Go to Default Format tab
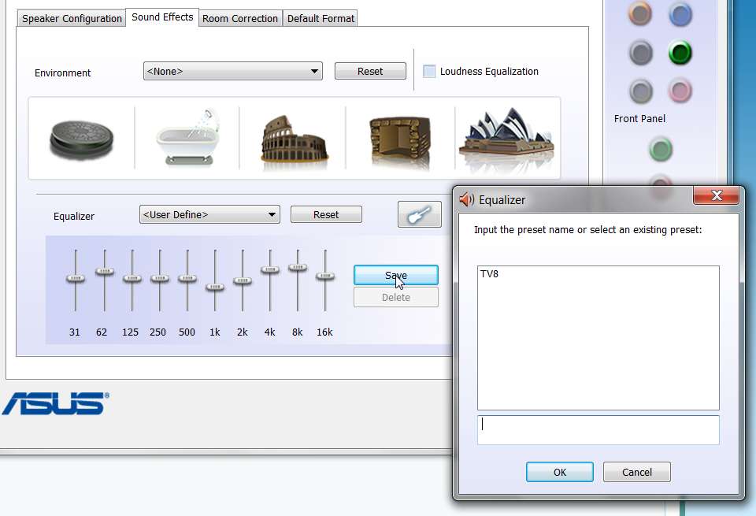Screen dimensions: 756x516 (321, 18)
